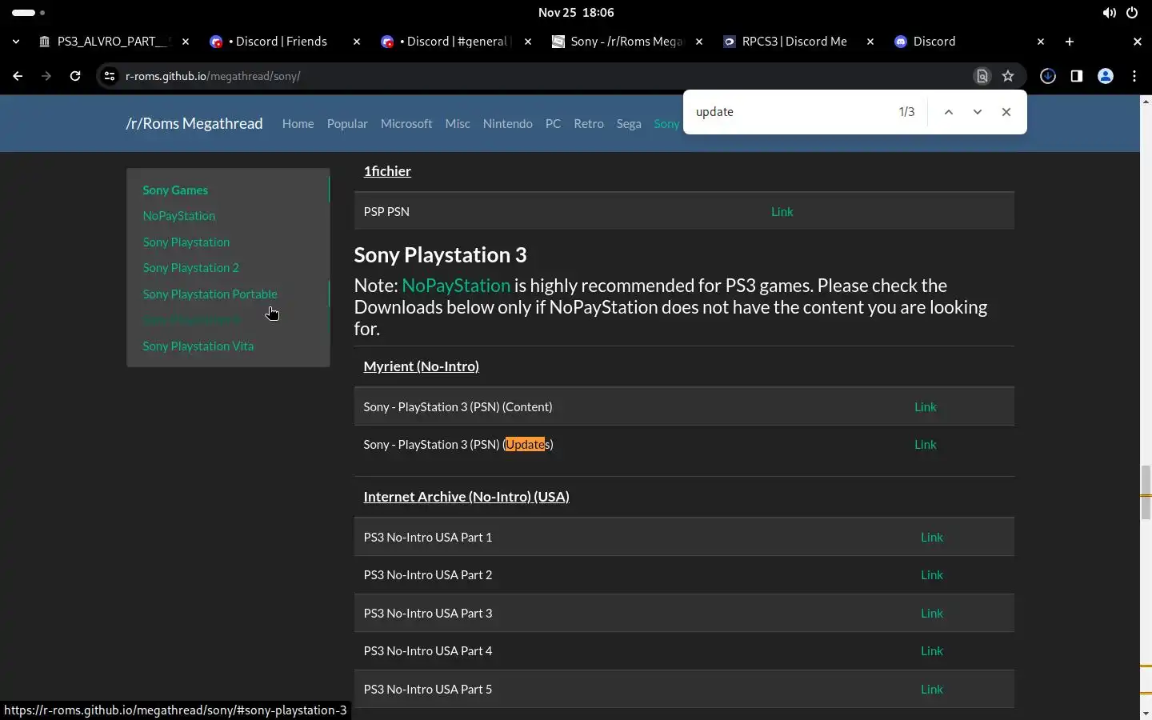The width and height of the screenshot is (1152, 720).
Task: Open Link for PS3 No-Intro USA Part 2
Action: (x=932, y=574)
